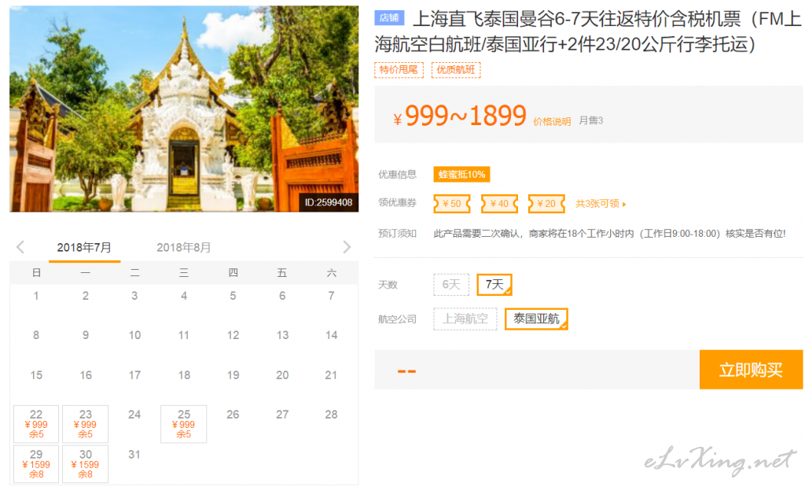
Task: Click calendar date 1
Action: click(x=36, y=295)
